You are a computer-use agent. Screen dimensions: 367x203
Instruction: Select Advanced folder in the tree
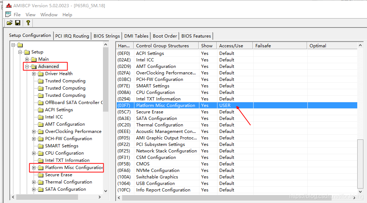pos(48,66)
